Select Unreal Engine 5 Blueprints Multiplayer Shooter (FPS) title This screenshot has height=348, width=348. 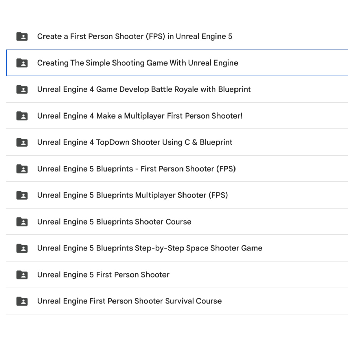(x=133, y=195)
